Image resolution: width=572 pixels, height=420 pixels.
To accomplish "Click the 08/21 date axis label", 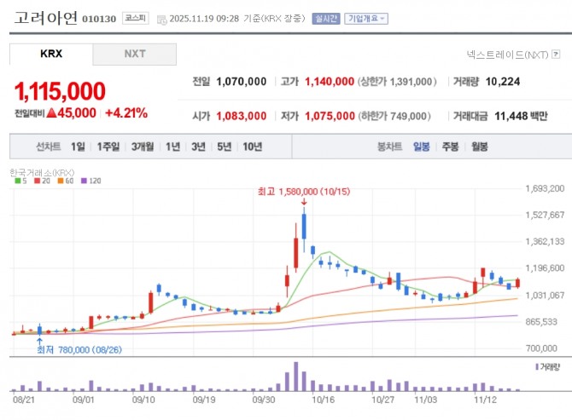I will 24,400.
